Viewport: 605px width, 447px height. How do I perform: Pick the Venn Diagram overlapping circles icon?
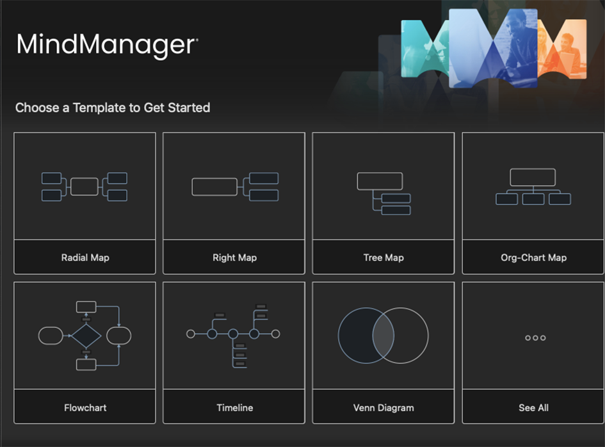coord(383,336)
